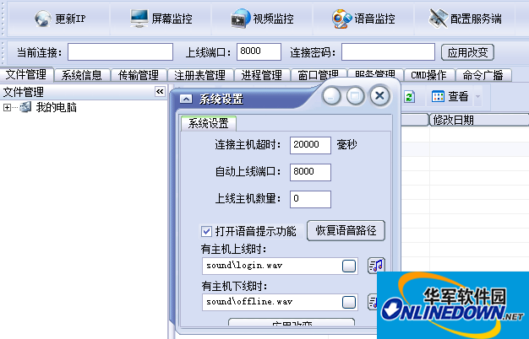Switch to 窗口管理 tab
The height and width of the screenshot is (339, 529).
(318, 74)
